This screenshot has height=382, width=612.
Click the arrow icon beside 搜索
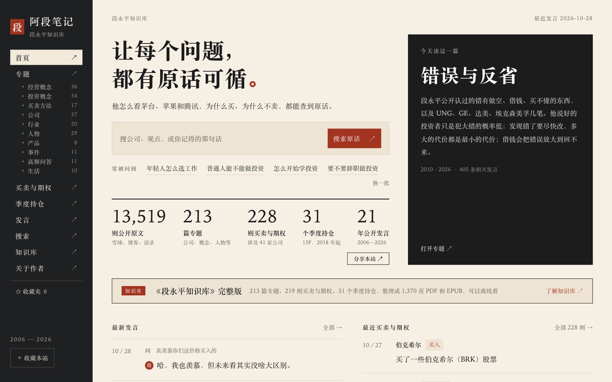pos(74,236)
